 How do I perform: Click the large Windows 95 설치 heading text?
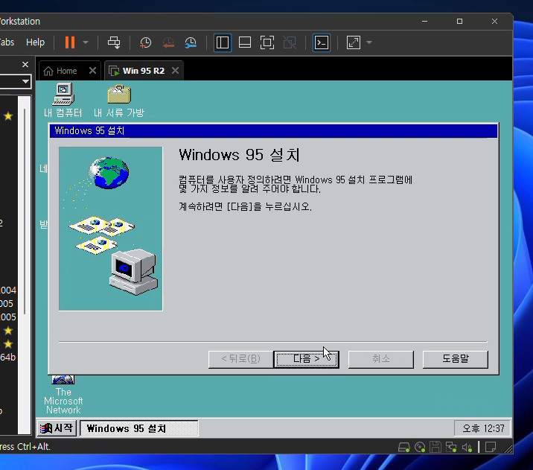coord(239,155)
